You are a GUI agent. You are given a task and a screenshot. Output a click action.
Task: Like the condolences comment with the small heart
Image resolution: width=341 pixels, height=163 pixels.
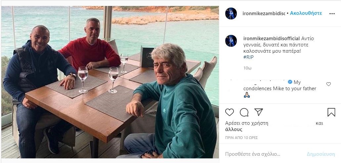pyautogui.click(x=328, y=84)
